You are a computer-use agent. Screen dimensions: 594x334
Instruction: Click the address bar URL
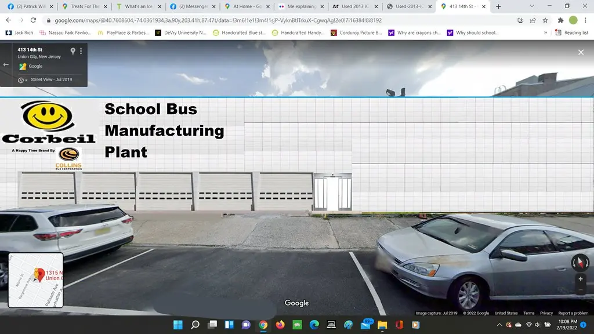(218, 20)
